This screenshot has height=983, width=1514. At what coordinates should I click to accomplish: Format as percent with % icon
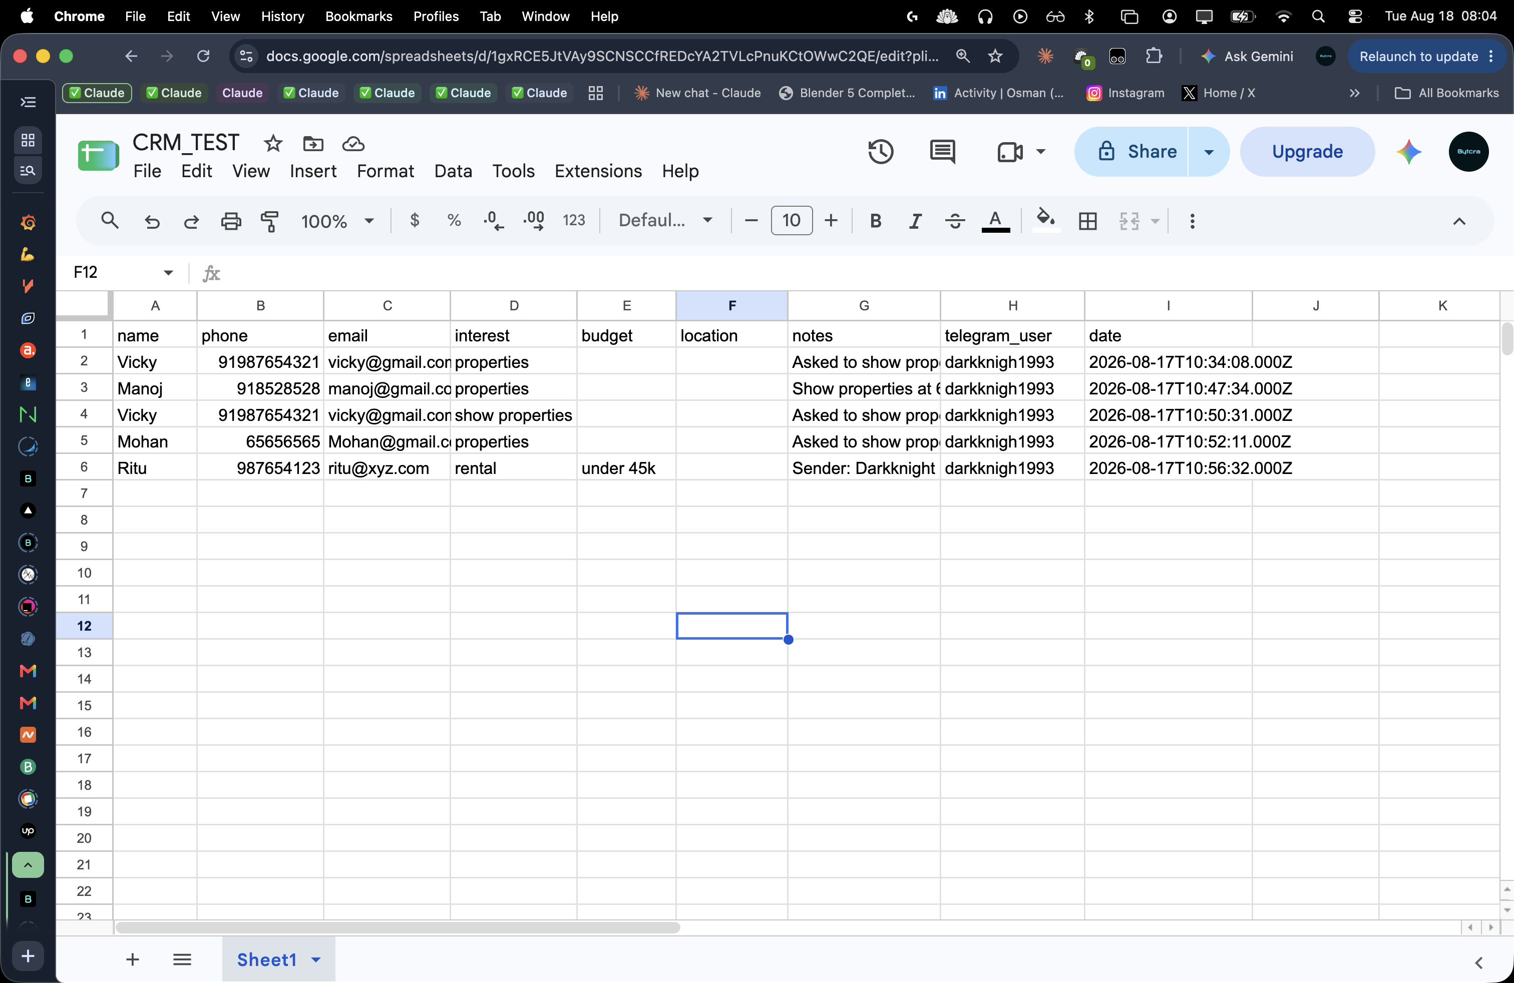[454, 220]
